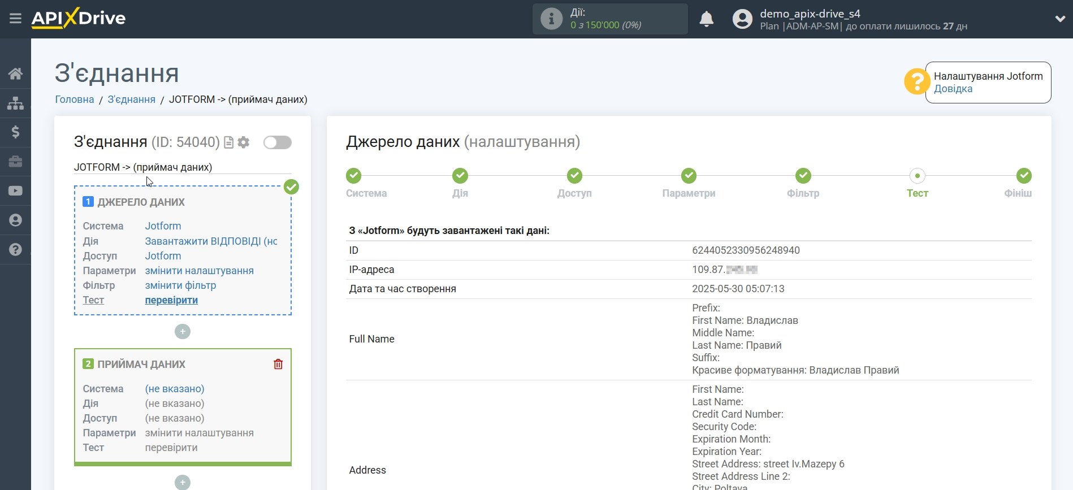
Task: Open the briefcase sidebar icon
Action: [15, 162]
